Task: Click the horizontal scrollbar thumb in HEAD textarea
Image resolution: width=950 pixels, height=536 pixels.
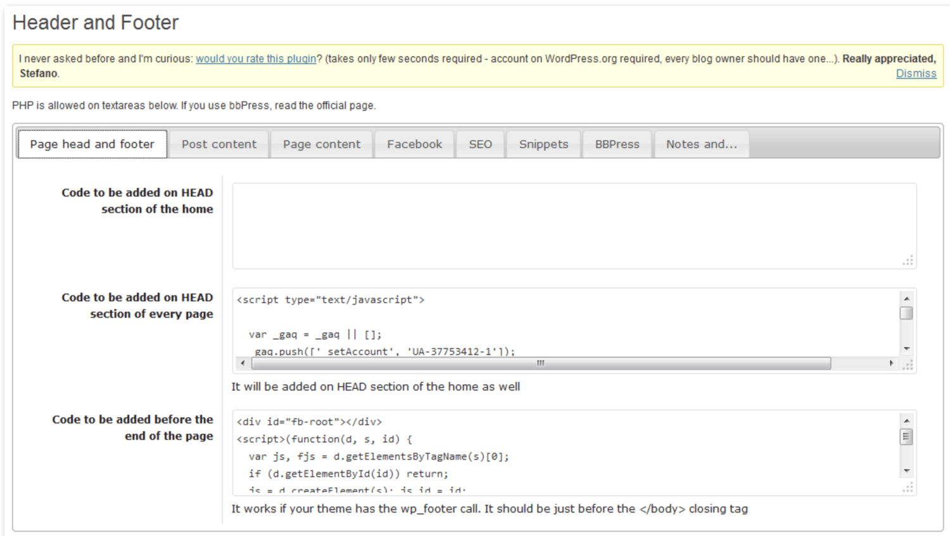Action: coord(541,363)
